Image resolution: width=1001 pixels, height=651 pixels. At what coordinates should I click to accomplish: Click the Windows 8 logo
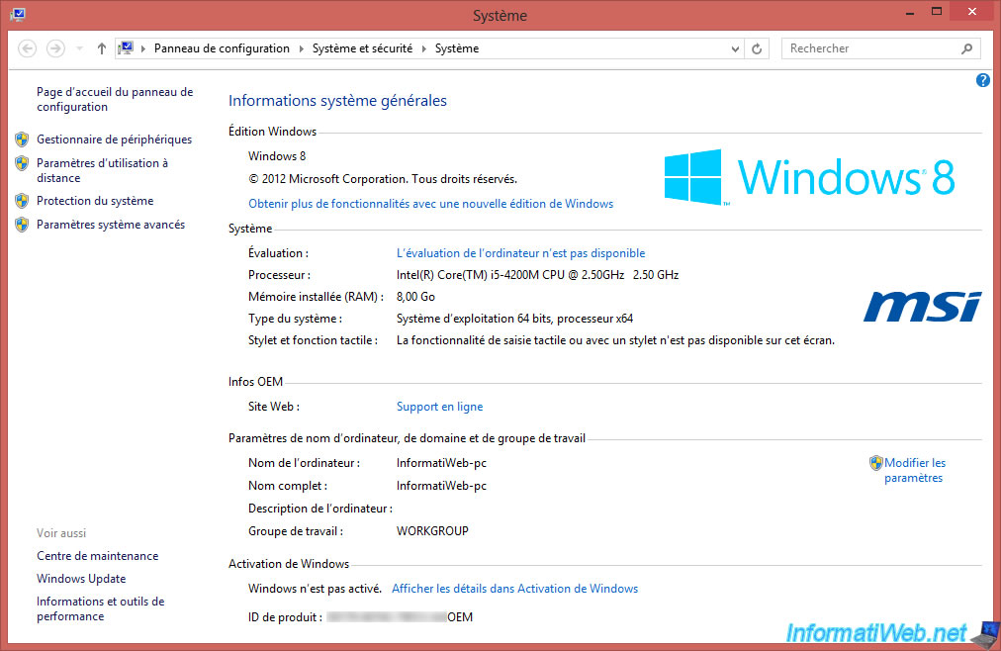point(809,177)
